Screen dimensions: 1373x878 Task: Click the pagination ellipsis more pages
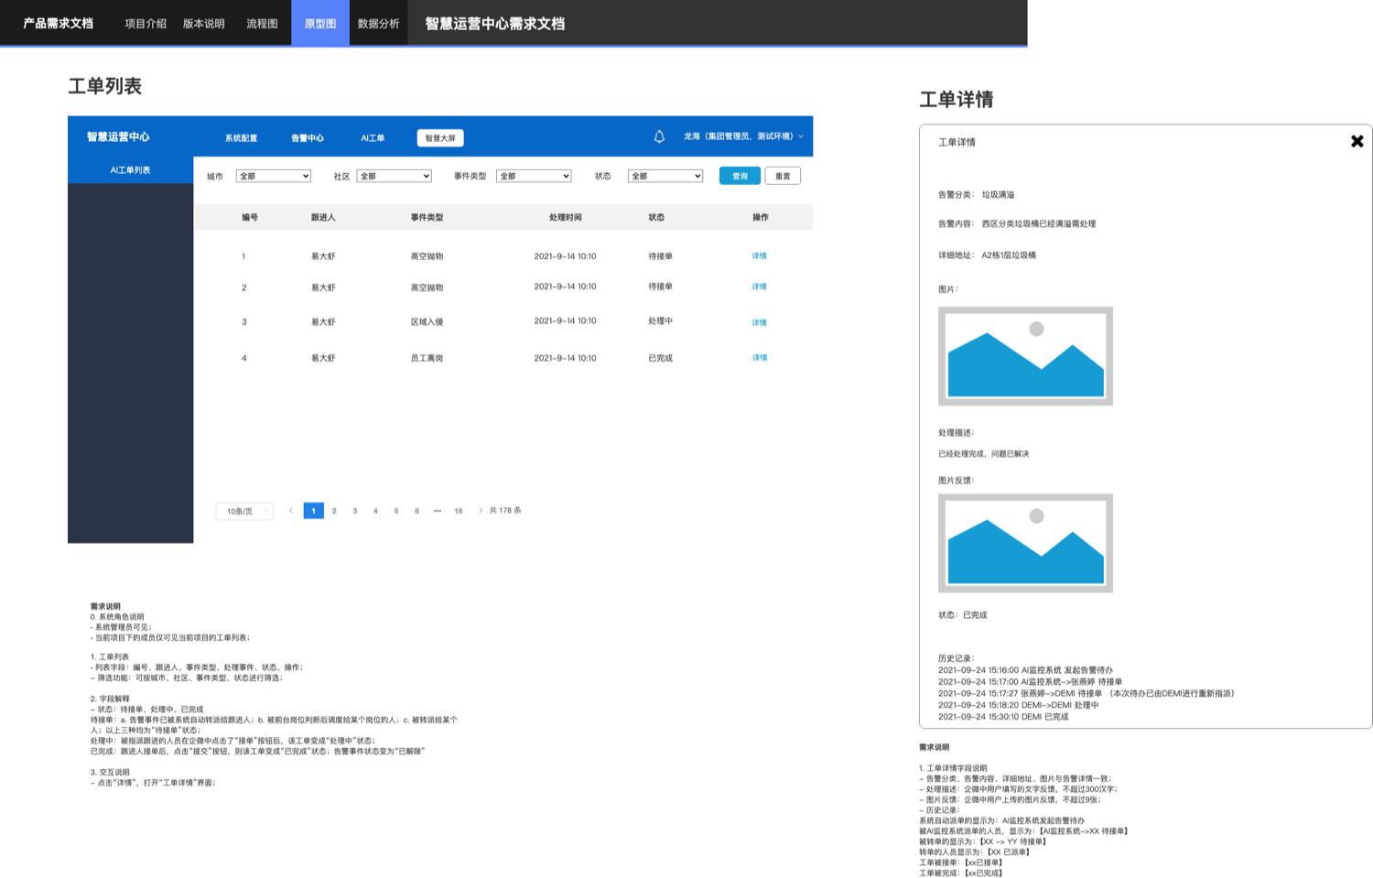[438, 511]
